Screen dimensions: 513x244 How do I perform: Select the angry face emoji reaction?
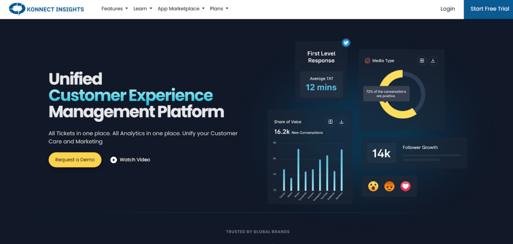point(389,186)
